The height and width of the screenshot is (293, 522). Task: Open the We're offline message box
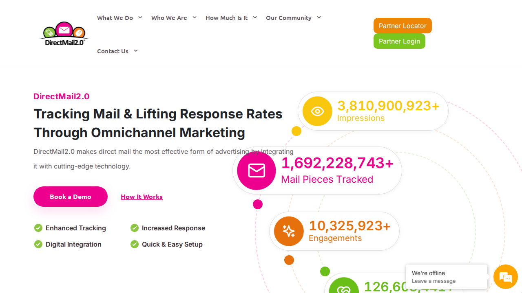click(447, 277)
